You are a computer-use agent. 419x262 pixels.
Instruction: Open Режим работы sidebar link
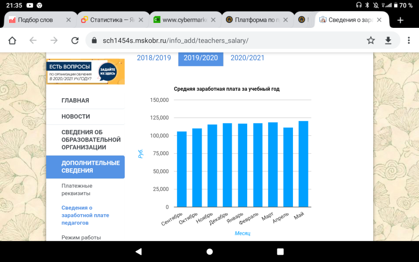click(81, 237)
